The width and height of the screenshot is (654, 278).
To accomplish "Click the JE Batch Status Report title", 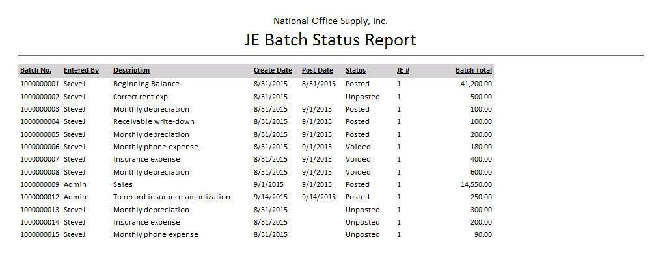I will 331,40.
